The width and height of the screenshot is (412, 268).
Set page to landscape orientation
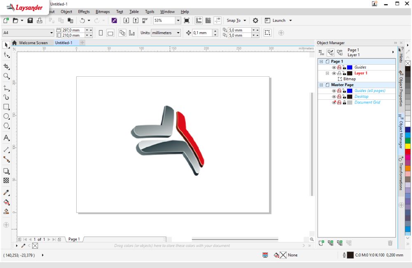point(110,33)
